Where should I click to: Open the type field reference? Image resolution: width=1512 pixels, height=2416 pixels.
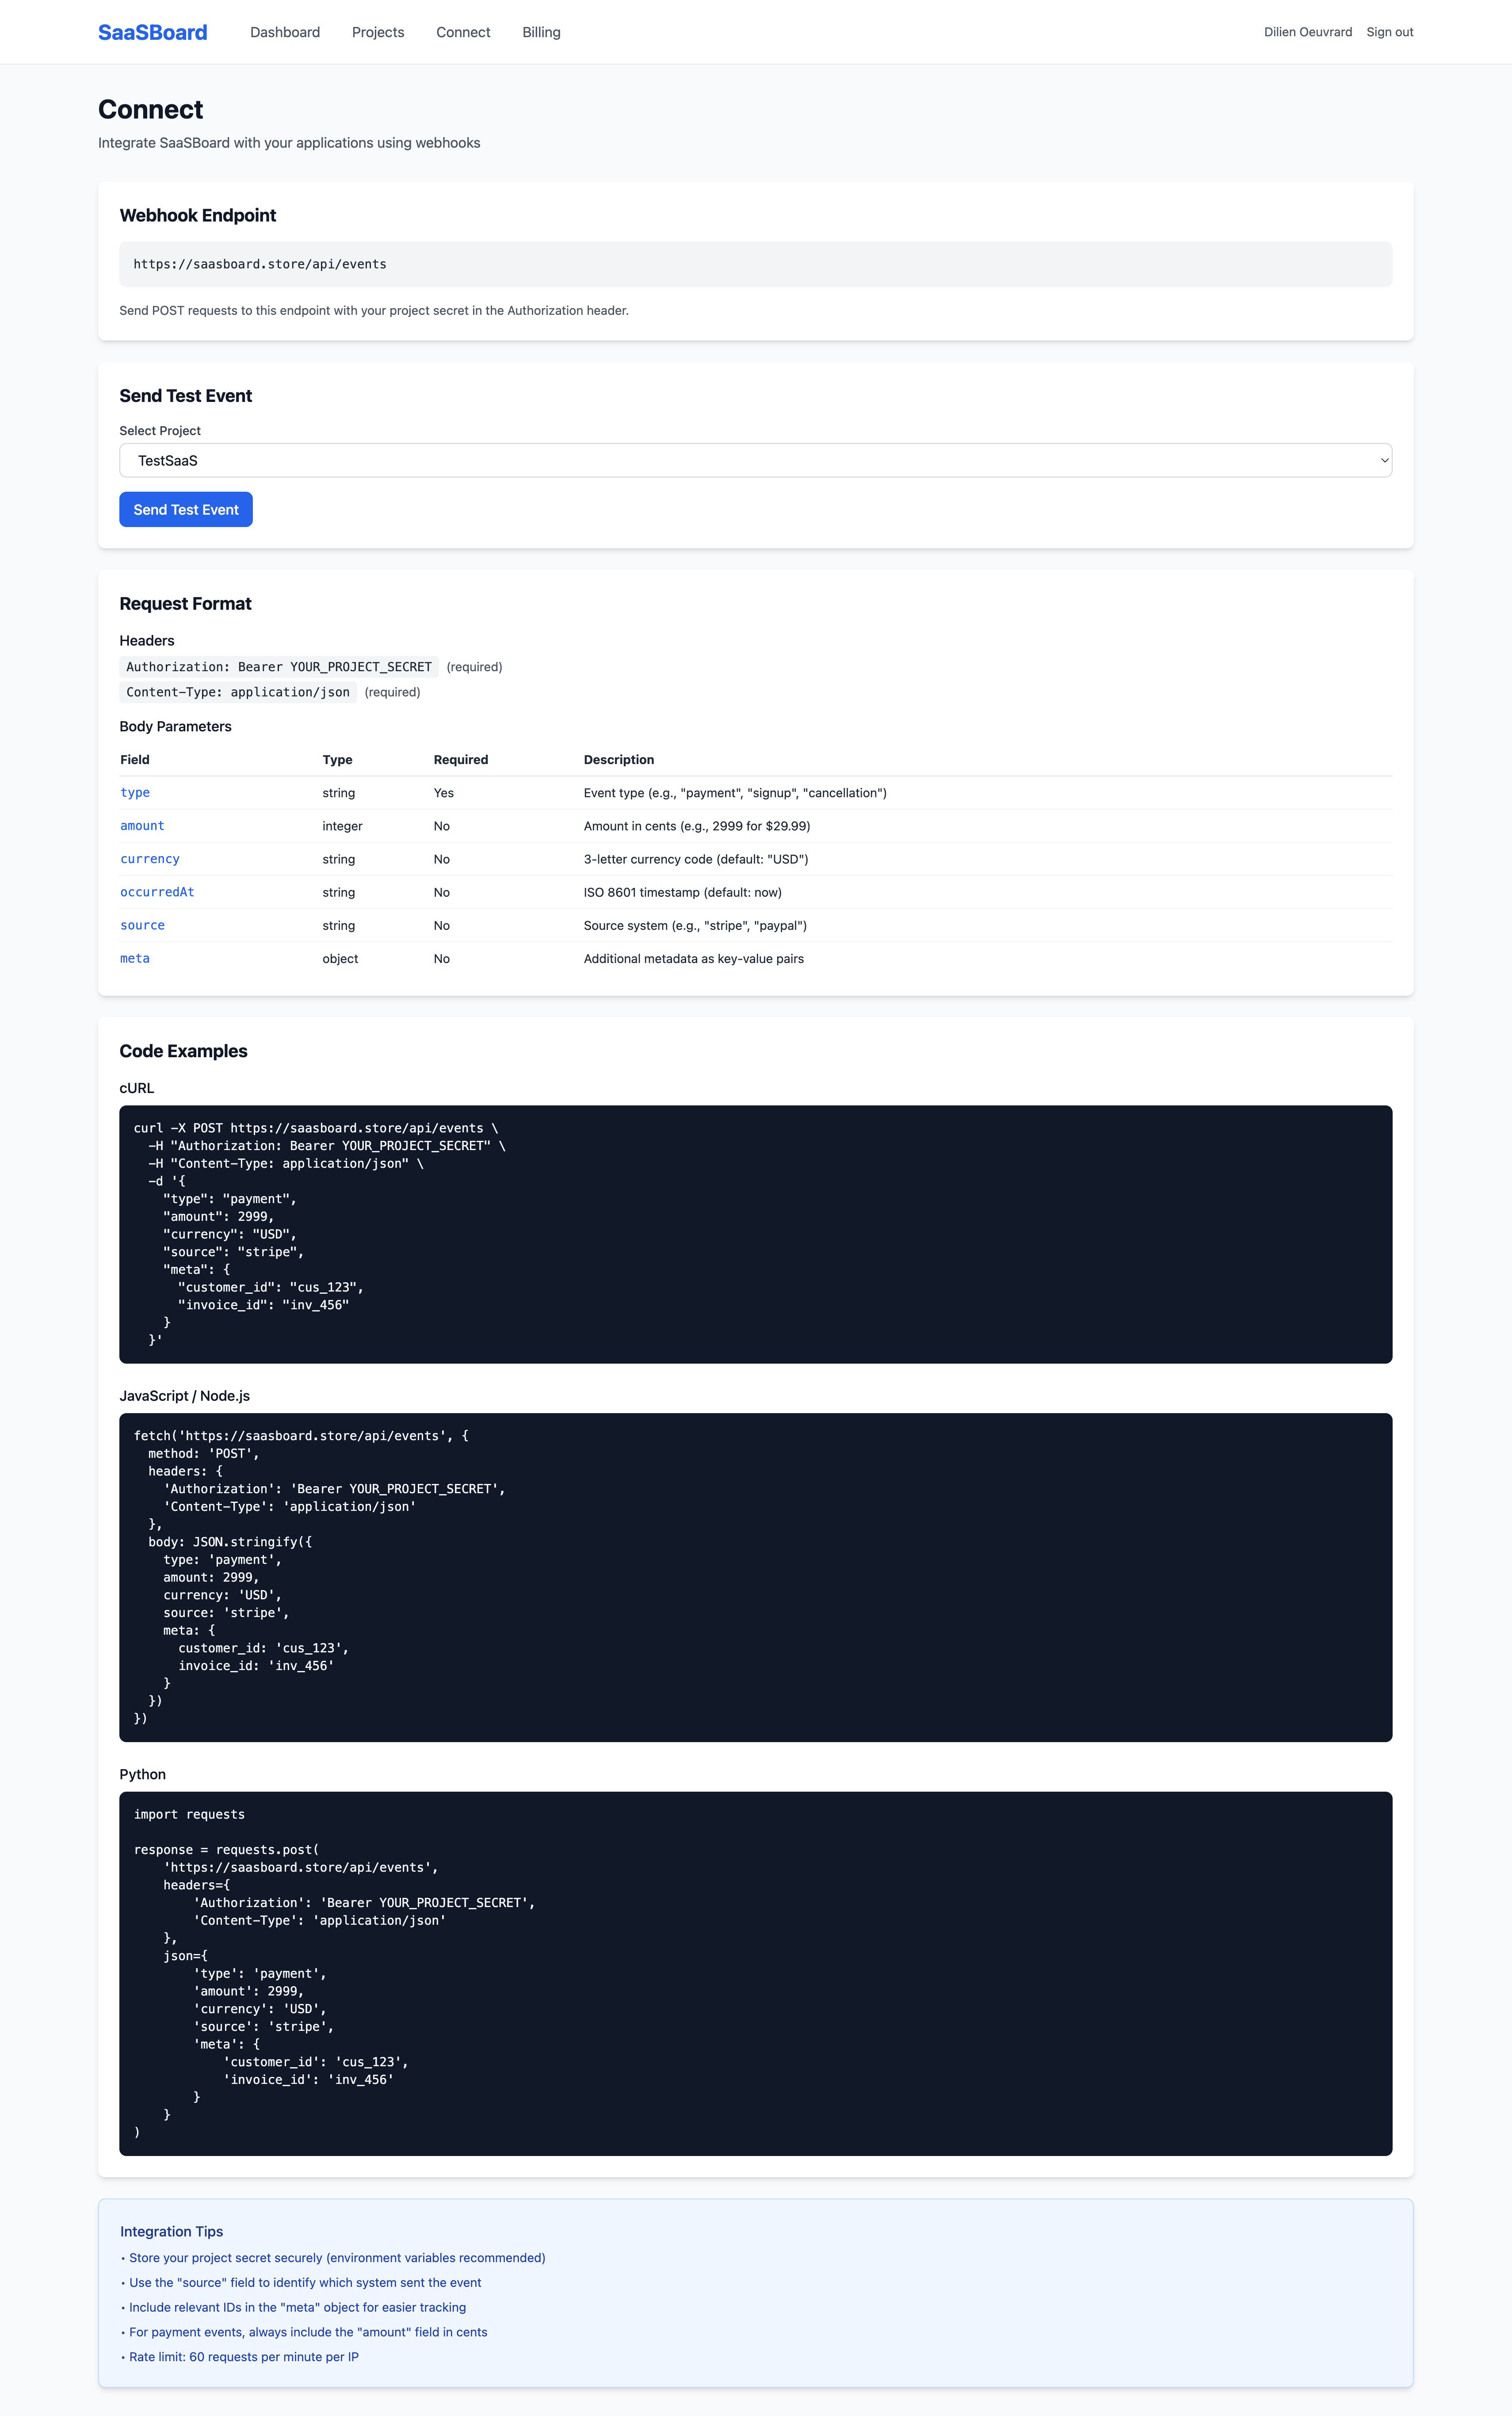[135, 792]
